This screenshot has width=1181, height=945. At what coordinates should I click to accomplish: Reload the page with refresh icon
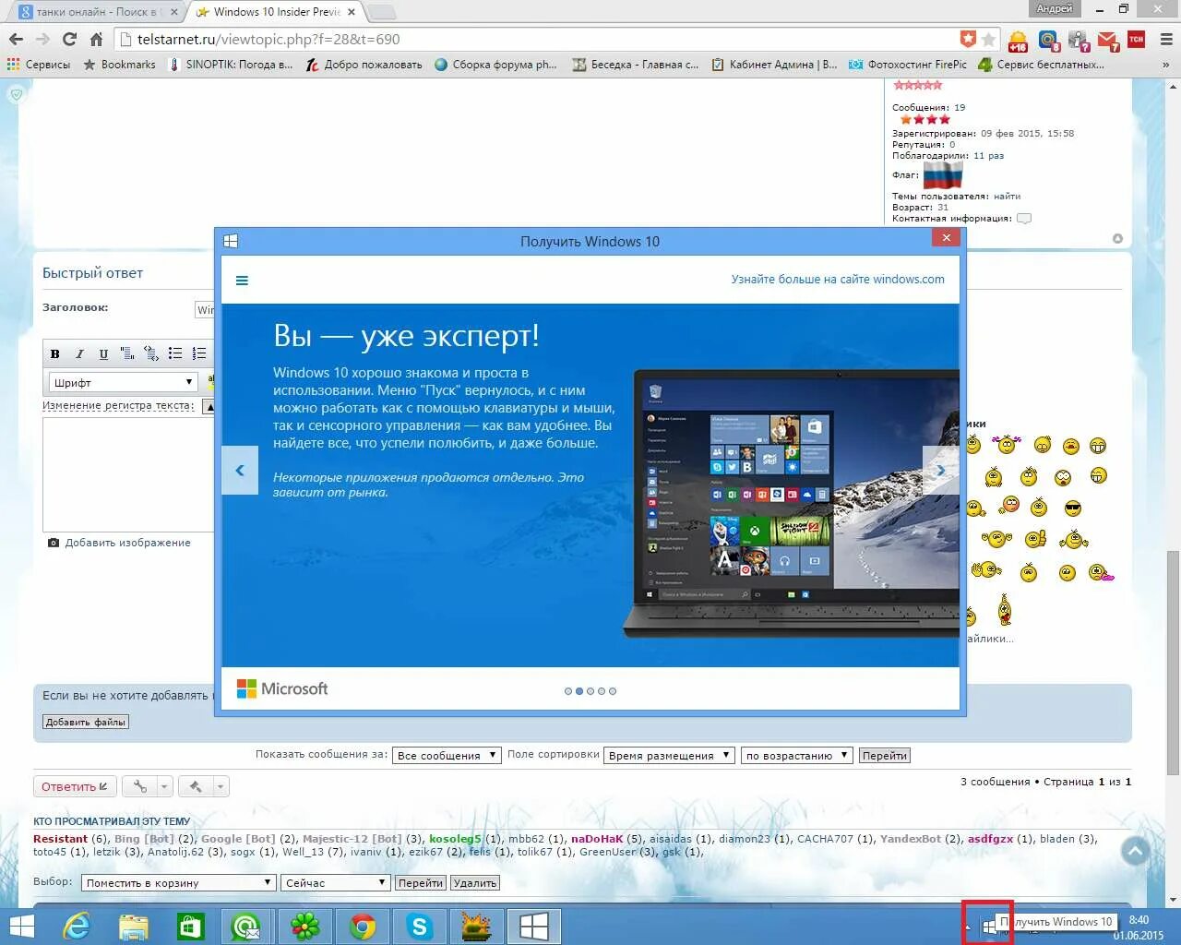tap(69, 39)
